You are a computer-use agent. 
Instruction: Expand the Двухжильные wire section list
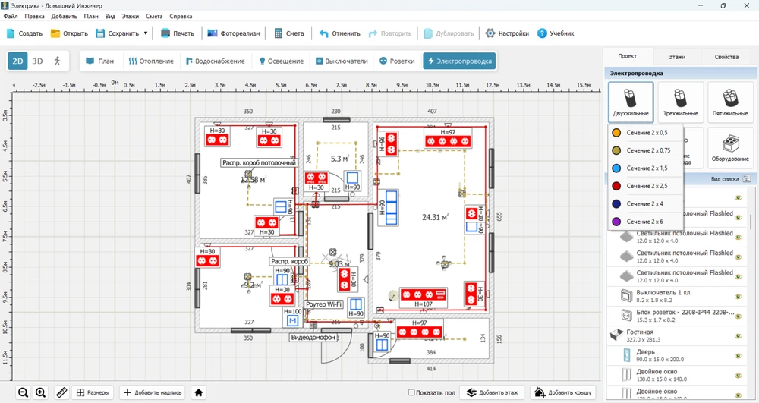click(x=630, y=102)
